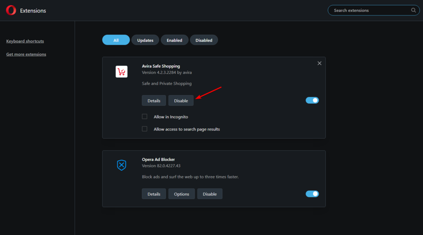Open Details for Avira Safe Shopping
The height and width of the screenshot is (235, 423).
tap(154, 101)
